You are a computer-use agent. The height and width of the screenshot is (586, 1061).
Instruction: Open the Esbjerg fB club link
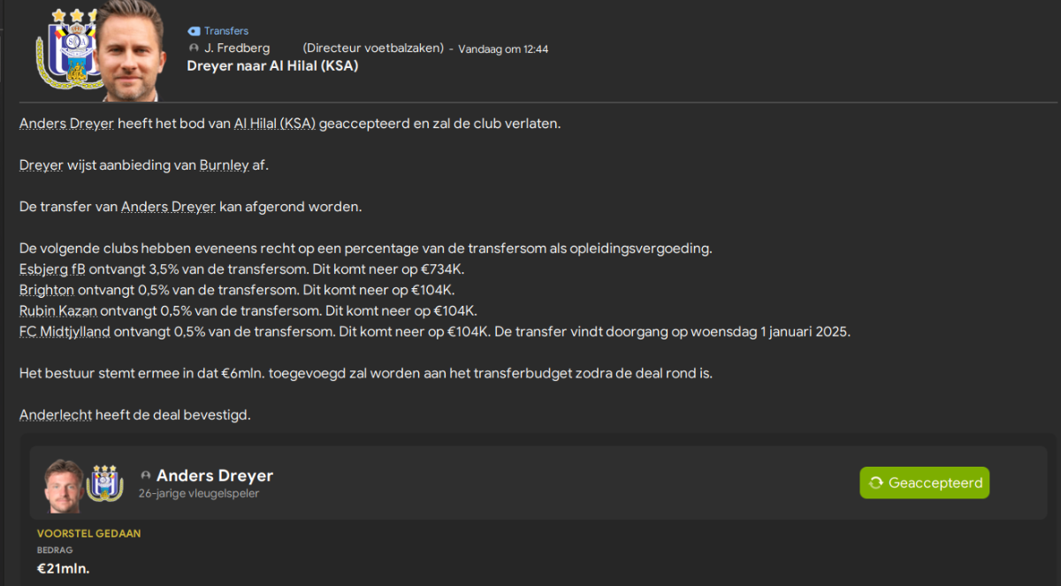52,269
